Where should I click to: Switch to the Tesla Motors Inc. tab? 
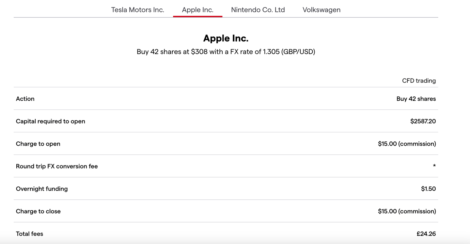pos(137,10)
